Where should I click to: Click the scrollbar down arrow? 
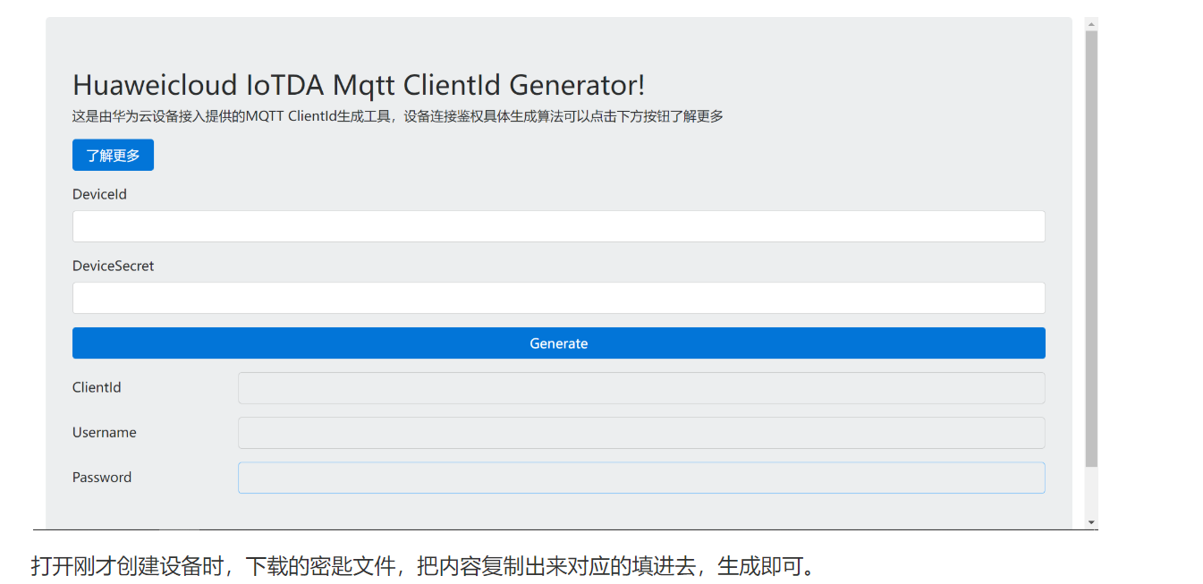click(x=1091, y=521)
